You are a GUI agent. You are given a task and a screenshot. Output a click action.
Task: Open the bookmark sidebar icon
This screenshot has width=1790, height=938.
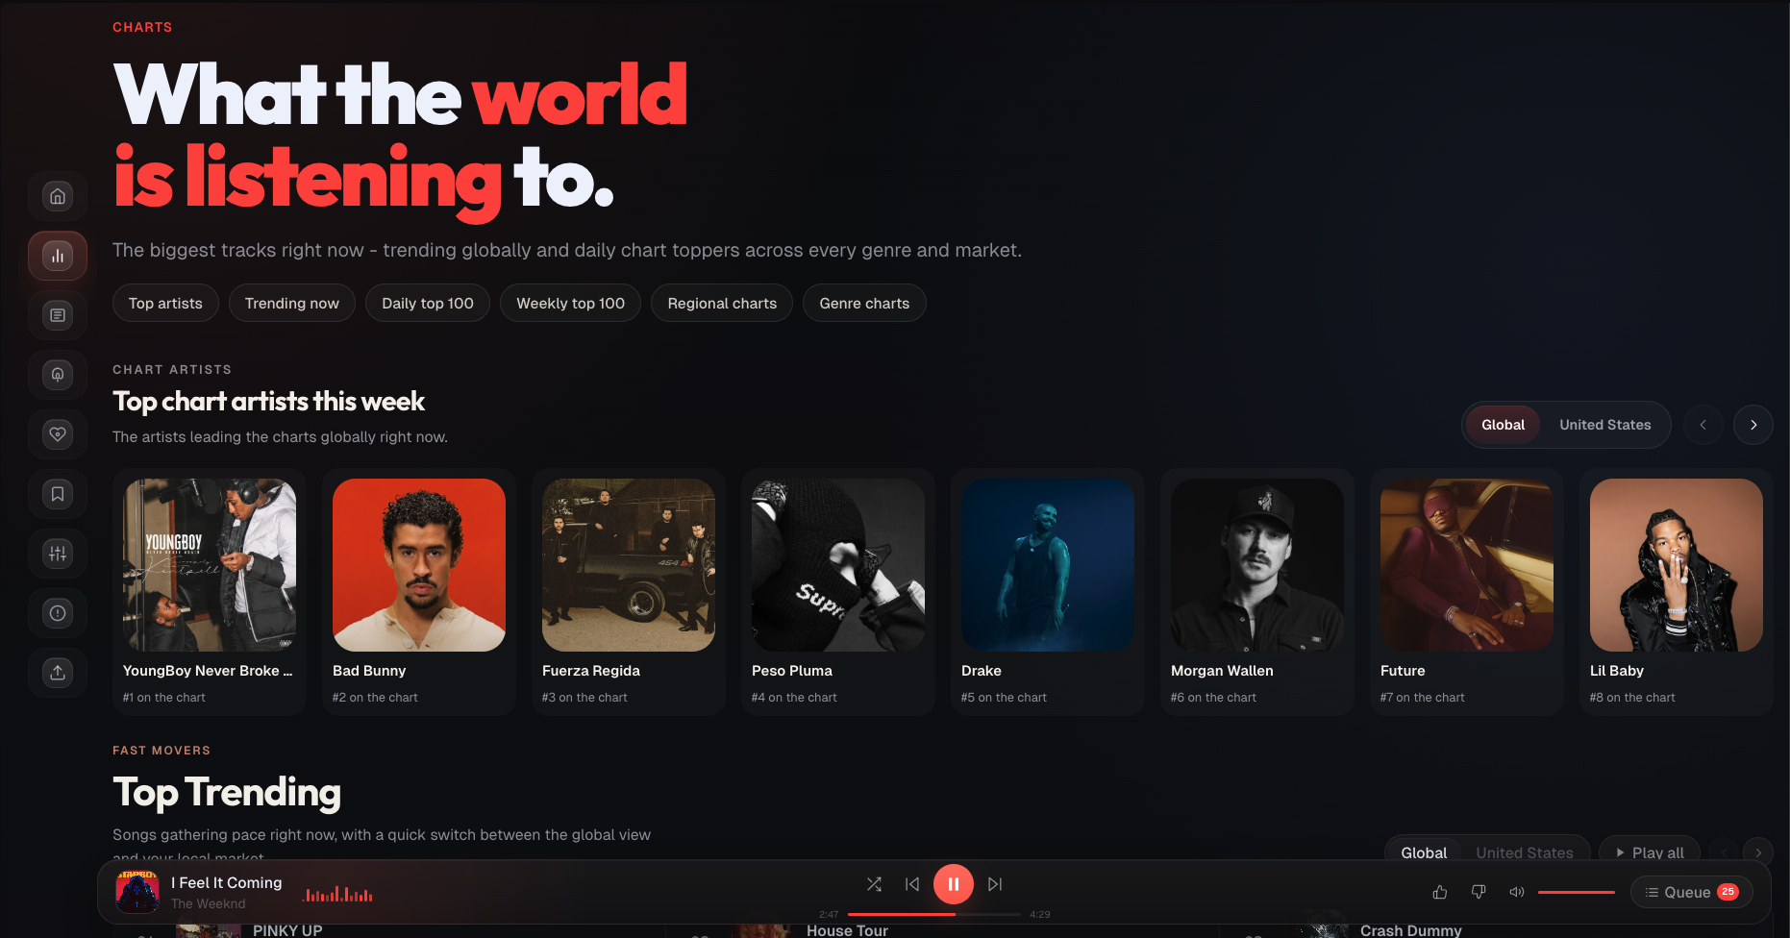point(58,494)
